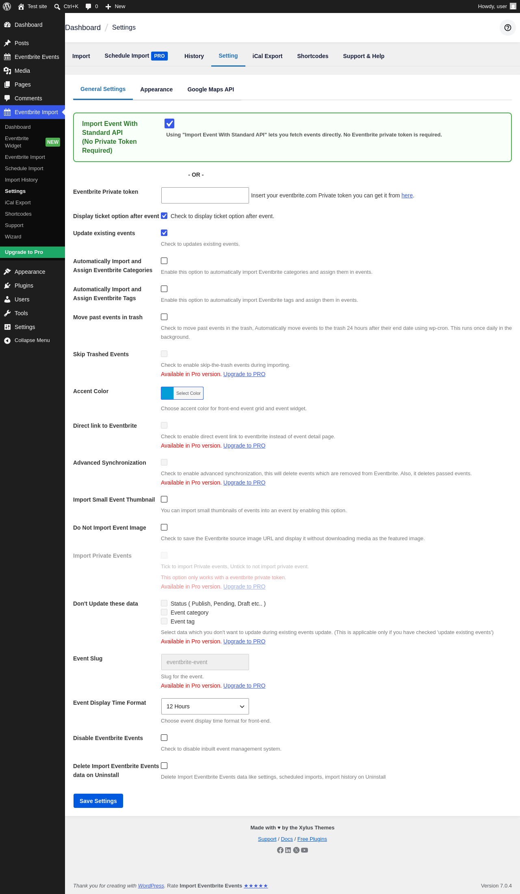Click the Pages icon in sidebar
The image size is (520, 894).
(x=7, y=84)
